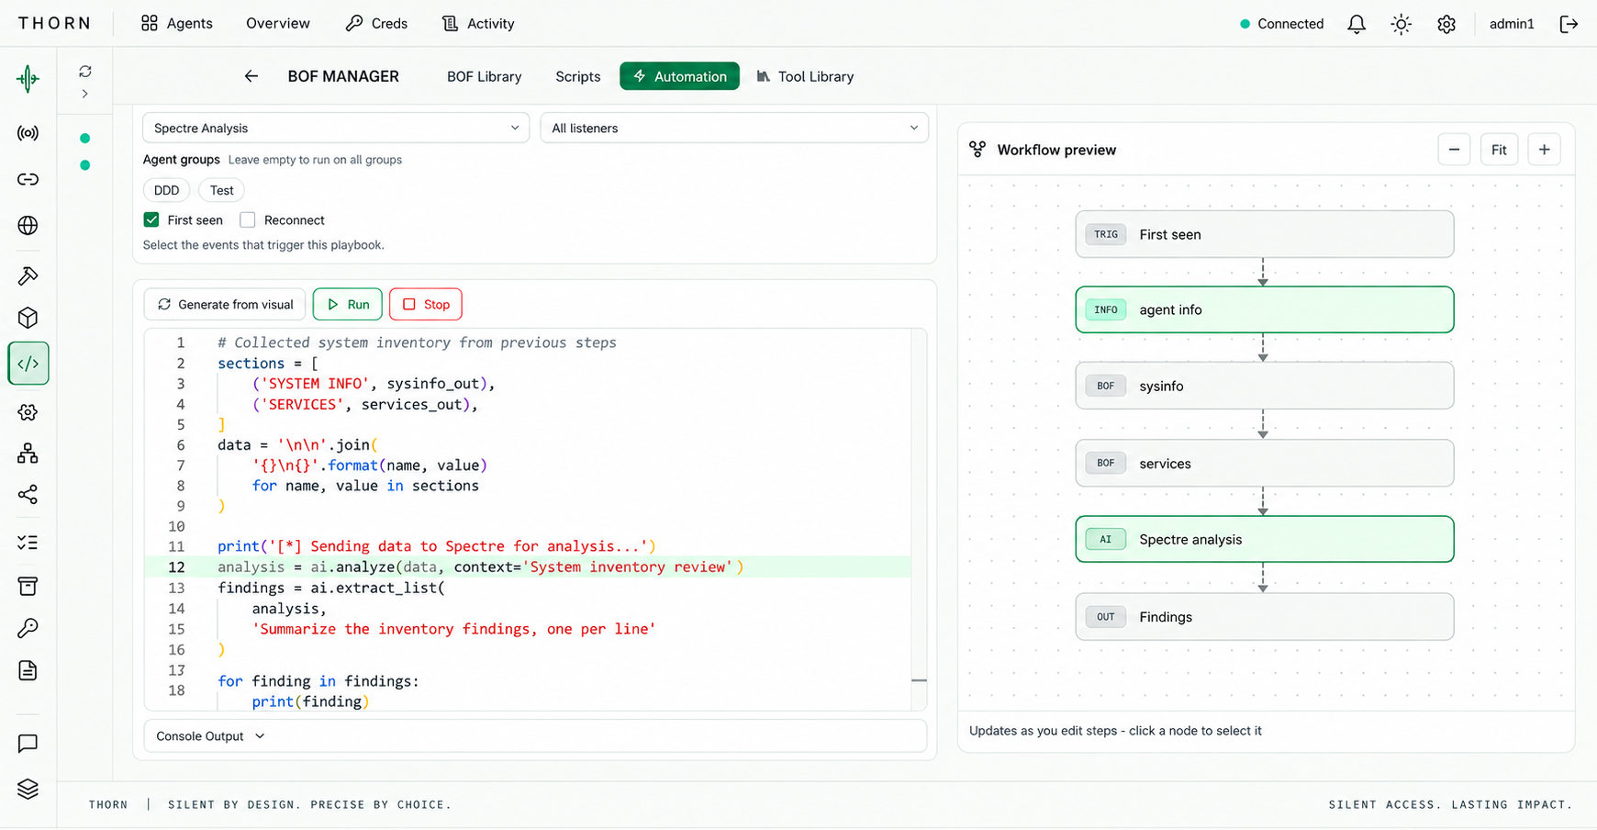The image size is (1597, 830).
Task: Click the logout icon beside admin1
Action: click(1569, 24)
